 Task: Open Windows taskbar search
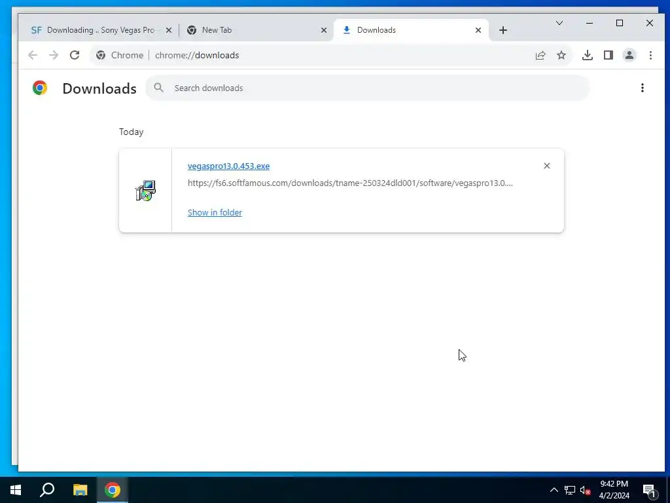pyautogui.click(x=47, y=490)
